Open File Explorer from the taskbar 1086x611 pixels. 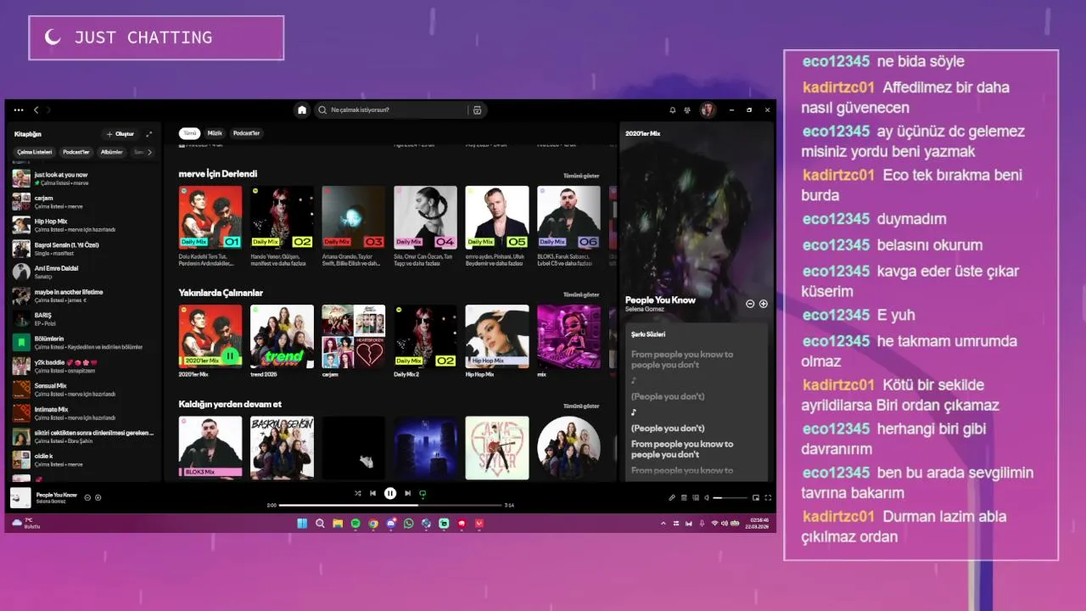338,524
